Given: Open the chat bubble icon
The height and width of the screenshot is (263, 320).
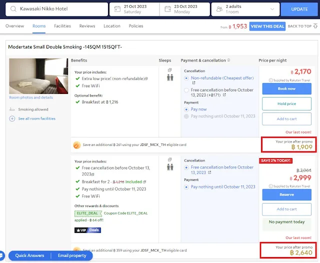Looking at the screenshot, I should pyautogui.click(x=1, y=255).
